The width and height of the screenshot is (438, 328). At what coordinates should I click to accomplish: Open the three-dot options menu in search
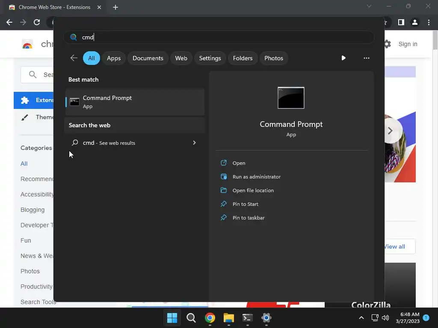pos(366,58)
